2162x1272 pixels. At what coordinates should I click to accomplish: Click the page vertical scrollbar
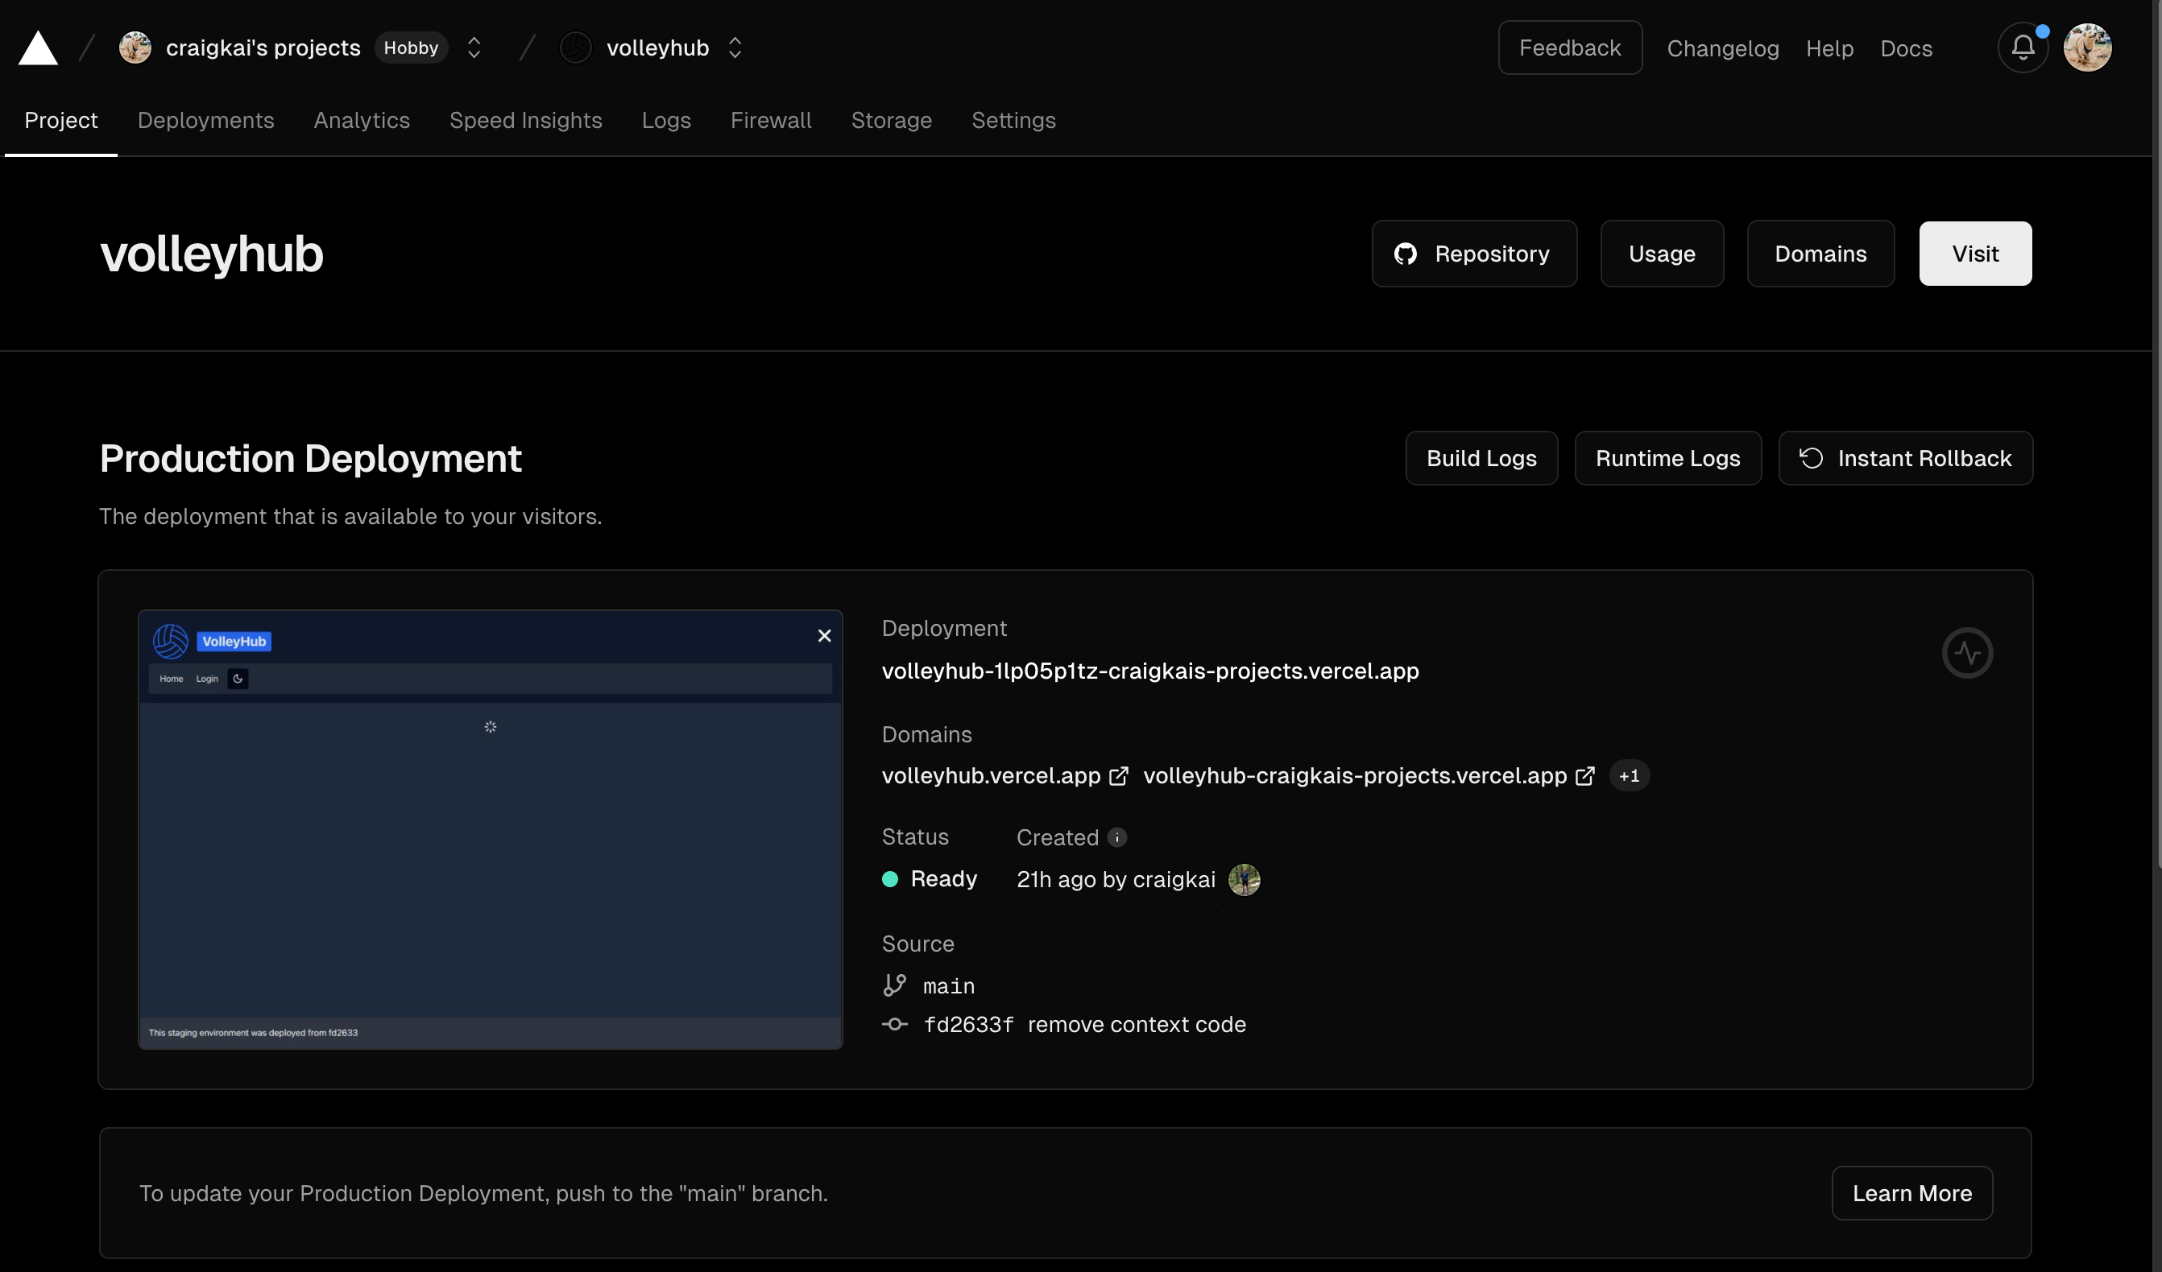[x=2157, y=434]
